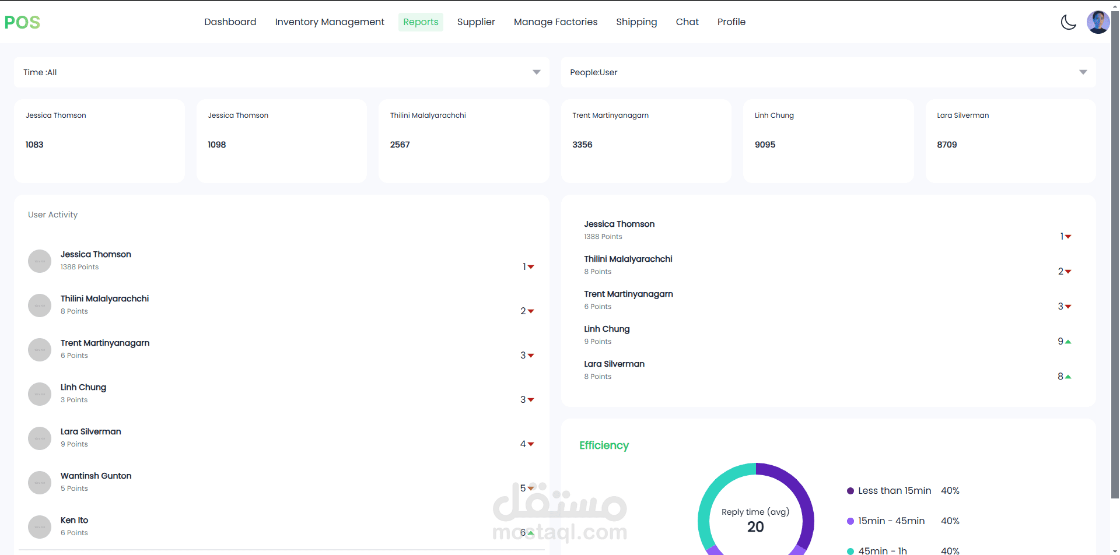This screenshot has width=1120, height=555.
Task: Expand the Time: All filter dropdown
Action: (282, 72)
